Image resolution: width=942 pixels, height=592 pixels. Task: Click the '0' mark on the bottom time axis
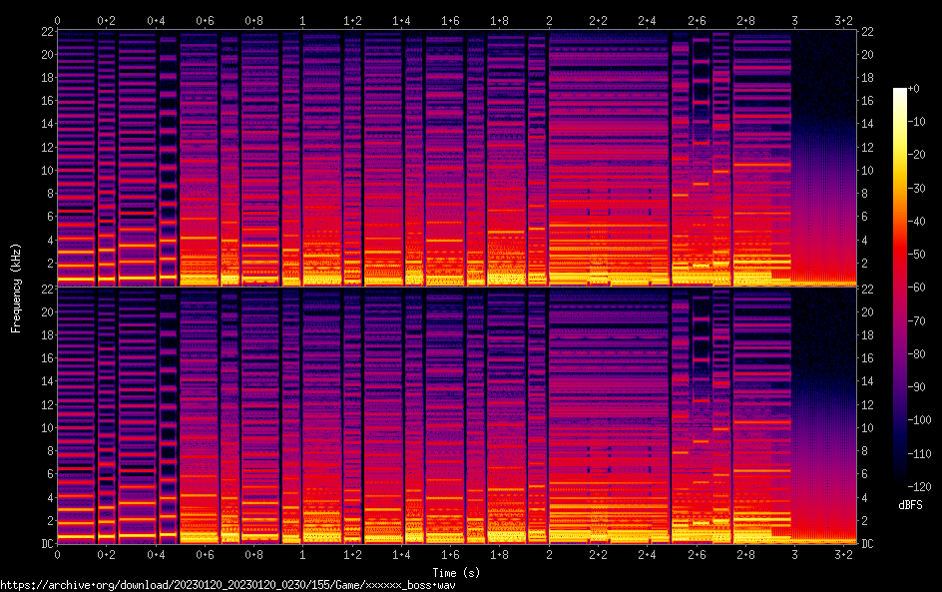[x=57, y=553]
